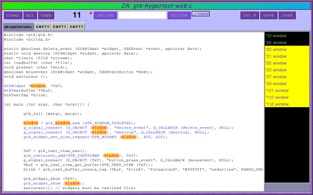Image resolution: width=313 pixels, height=195 pixels.
Task: Click the 'gtk_widget_show (TxT);' line
Action: click(x=50, y=179)
